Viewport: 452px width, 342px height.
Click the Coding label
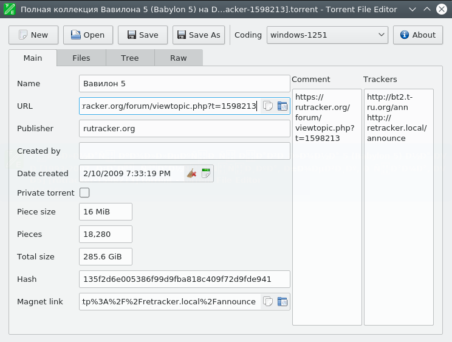(x=248, y=35)
